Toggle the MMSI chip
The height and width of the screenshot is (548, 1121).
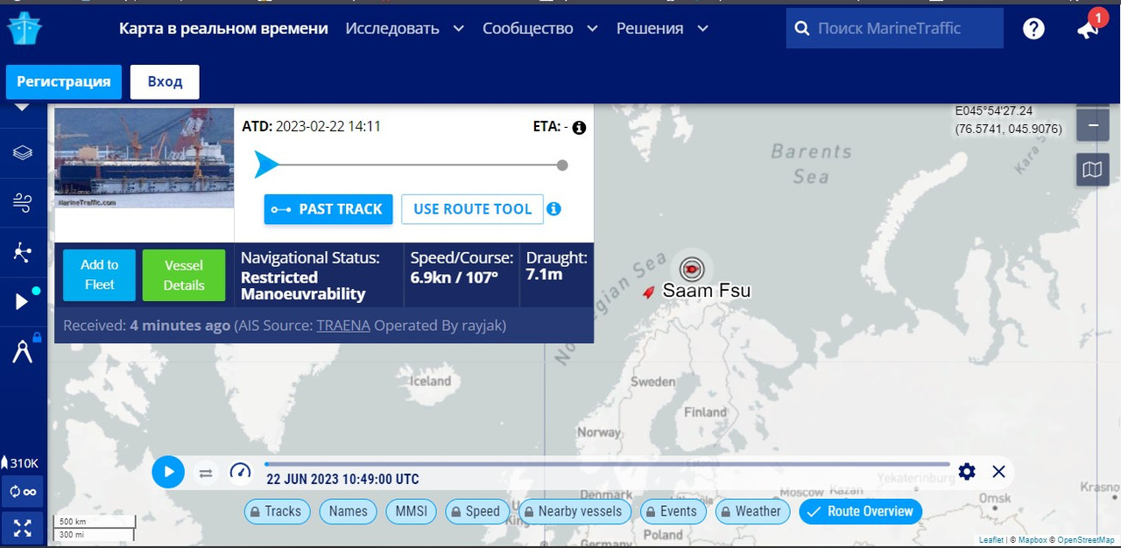click(411, 511)
